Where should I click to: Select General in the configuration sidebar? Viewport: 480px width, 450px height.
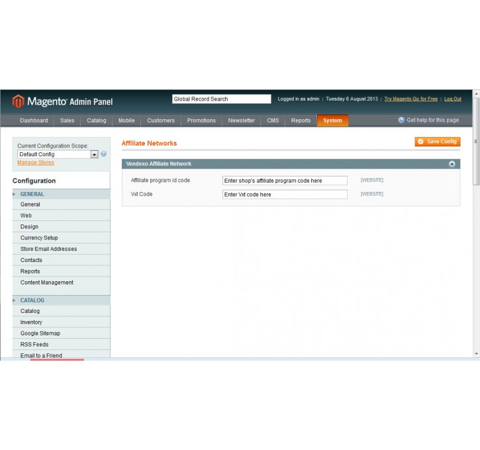[61, 204]
